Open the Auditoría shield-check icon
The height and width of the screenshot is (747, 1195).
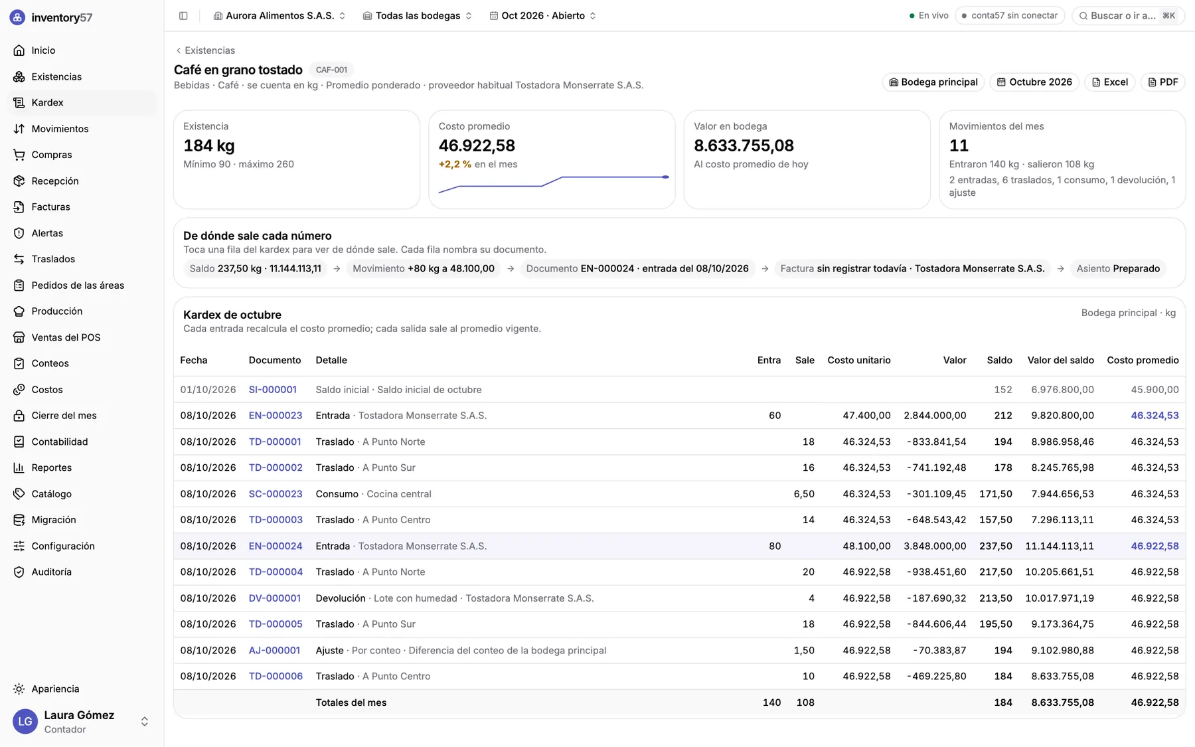(x=19, y=572)
